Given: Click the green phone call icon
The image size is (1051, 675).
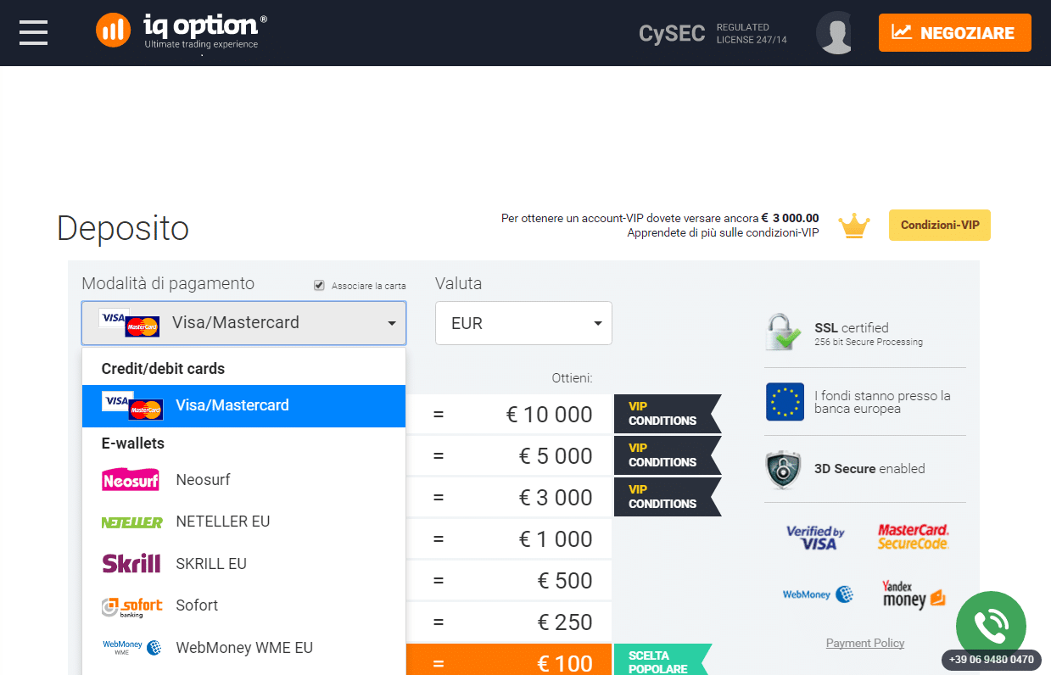Looking at the screenshot, I should [x=991, y=626].
